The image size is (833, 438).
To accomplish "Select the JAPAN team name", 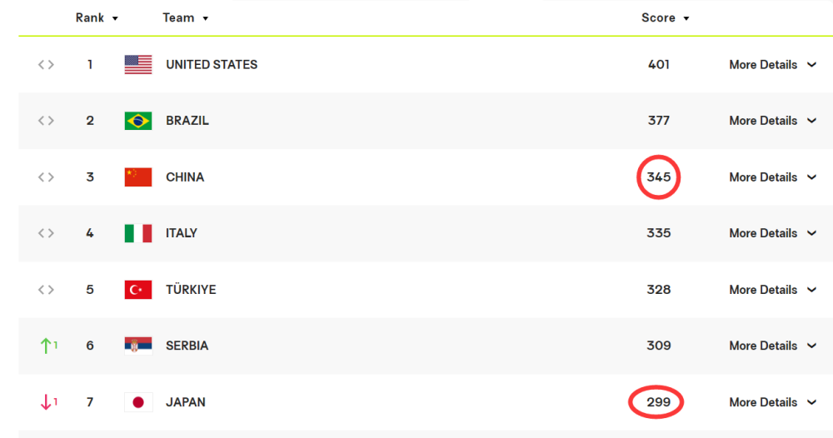I will pos(186,402).
